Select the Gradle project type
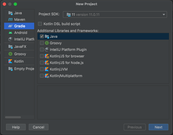173x135 pixels. (x=19, y=26)
